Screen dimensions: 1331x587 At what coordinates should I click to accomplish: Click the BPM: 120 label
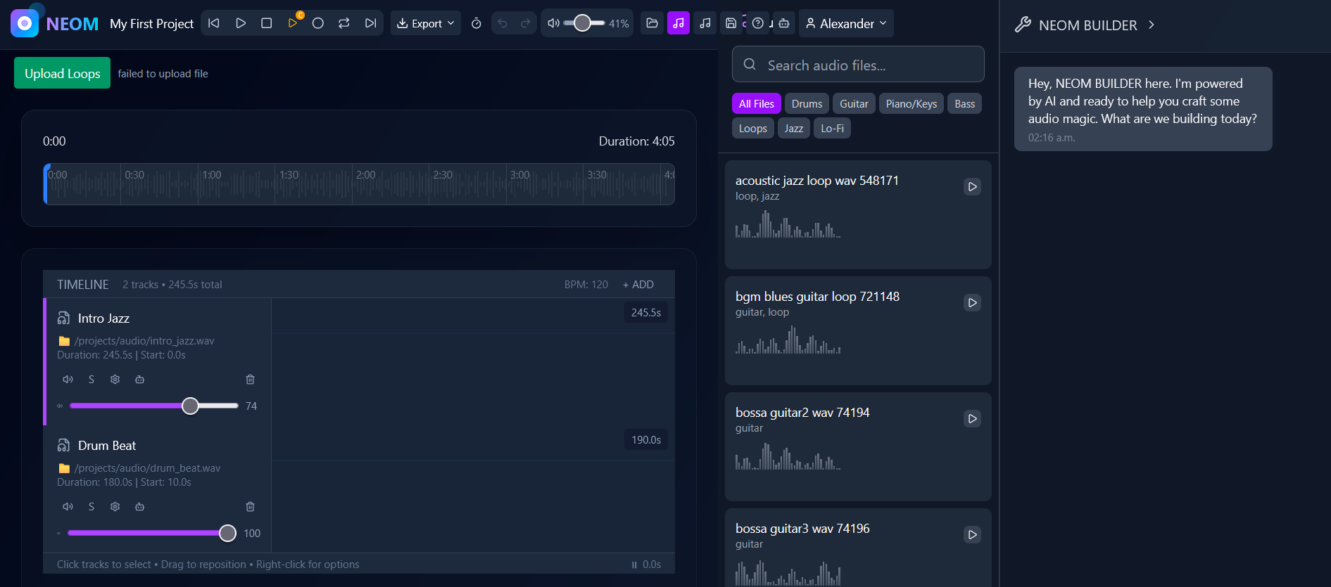pos(586,285)
